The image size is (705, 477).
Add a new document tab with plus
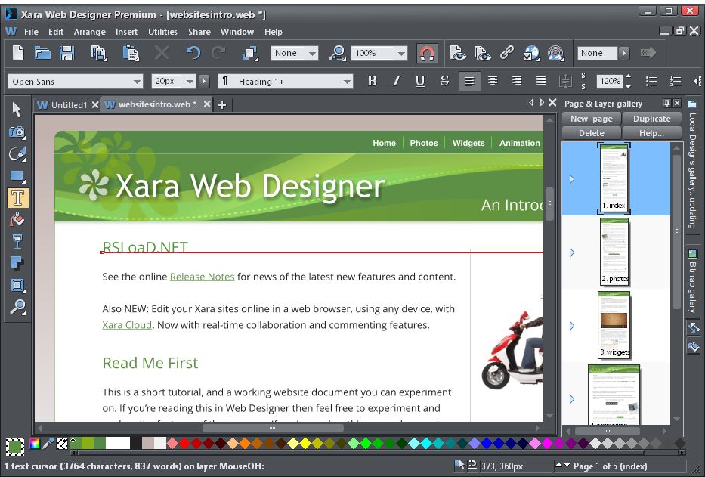click(221, 105)
